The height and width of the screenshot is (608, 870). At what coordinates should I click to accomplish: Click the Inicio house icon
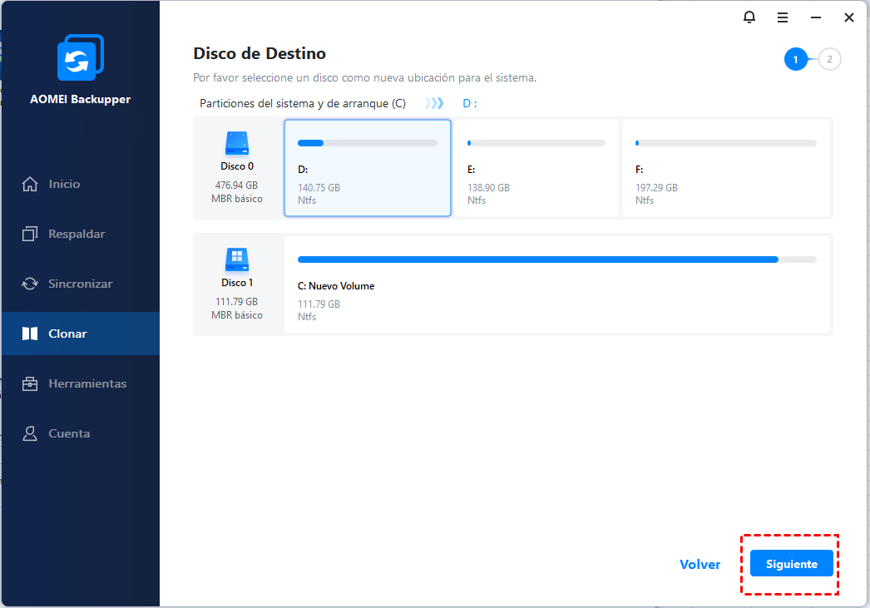(30, 184)
